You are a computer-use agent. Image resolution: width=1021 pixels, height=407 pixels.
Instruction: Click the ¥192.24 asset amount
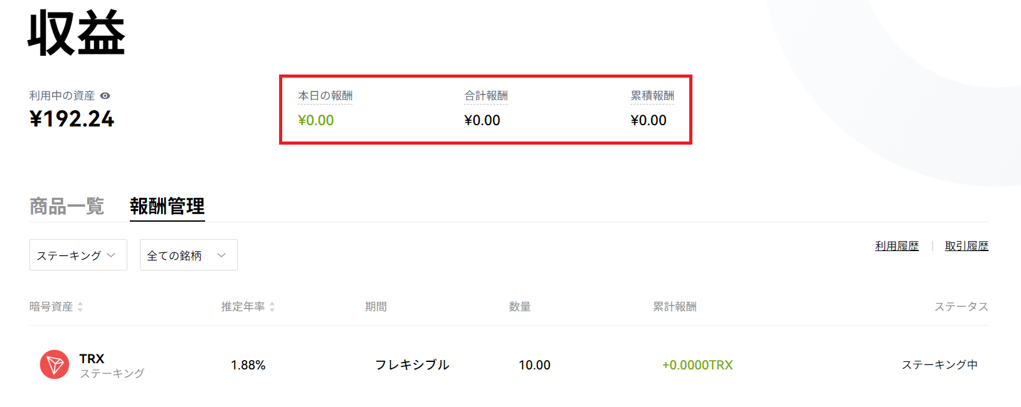[x=72, y=119]
